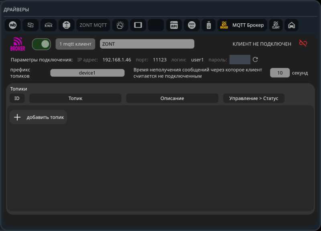Viewport: 321px width, 231px height.
Task: Click the ID column header
Action: point(17,98)
